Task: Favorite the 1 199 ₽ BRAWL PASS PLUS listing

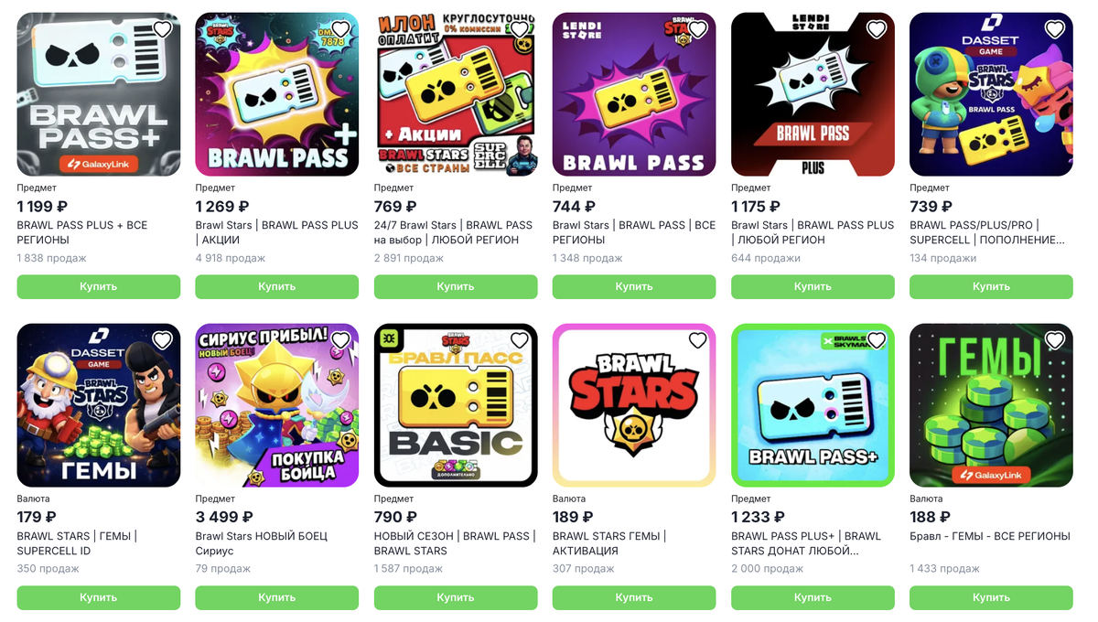Action: tap(162, 29)
